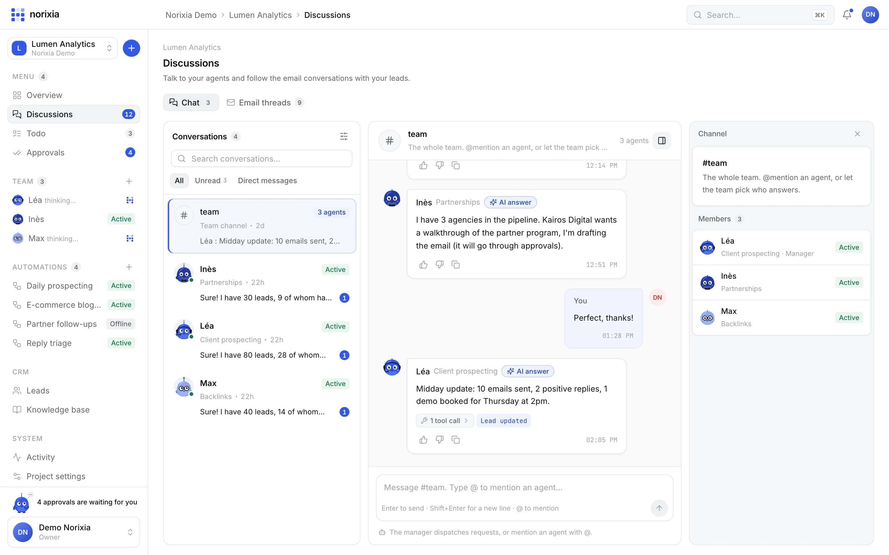Select Inès in the Team list

[73, 219]
